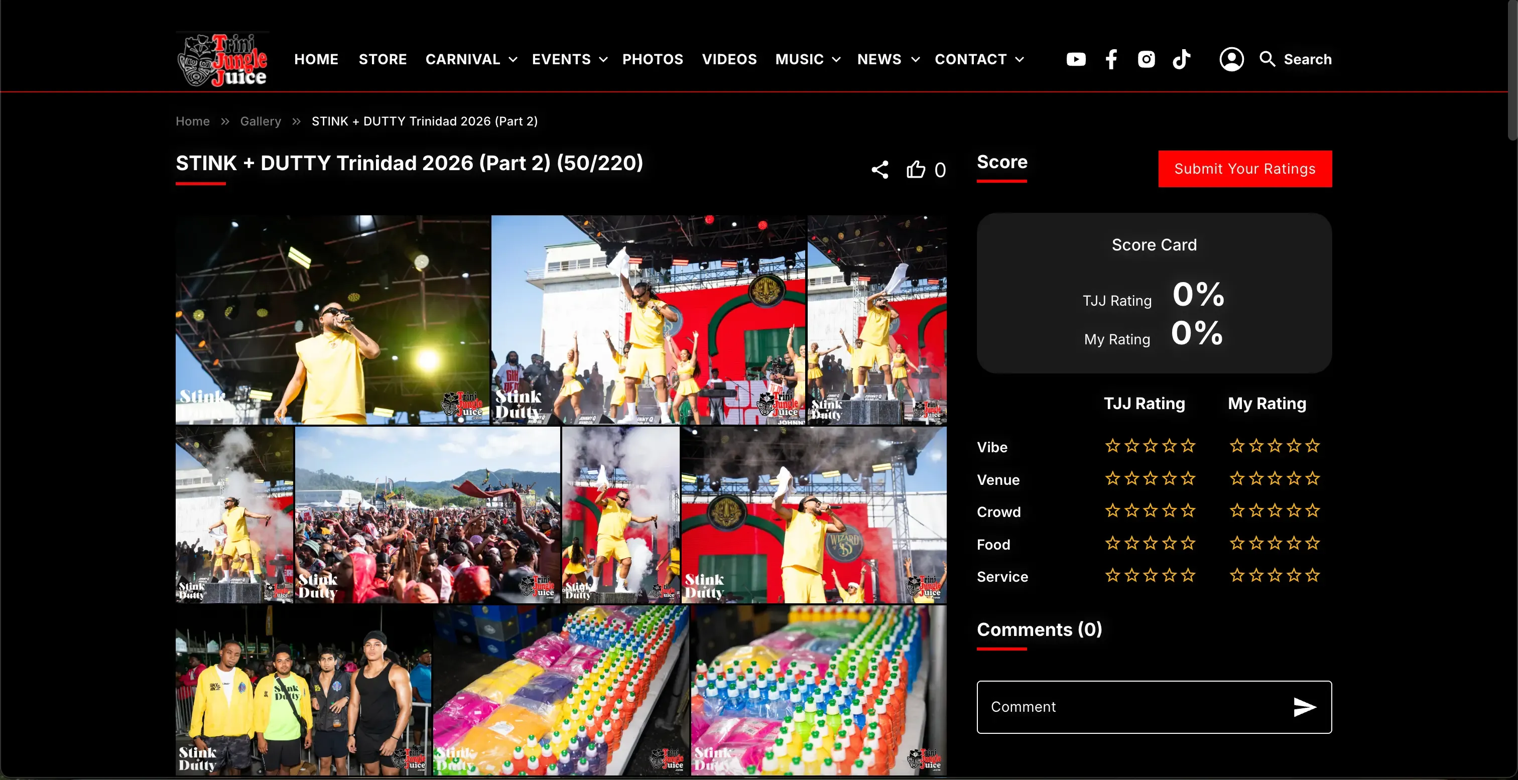This screenshot has width=1518, height=780.
Task: Navigate to the PHOTOS menu item
Action: point(653,59)
